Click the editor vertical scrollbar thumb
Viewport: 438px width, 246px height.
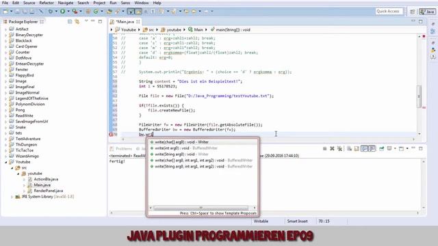click(x=419, y=96)
